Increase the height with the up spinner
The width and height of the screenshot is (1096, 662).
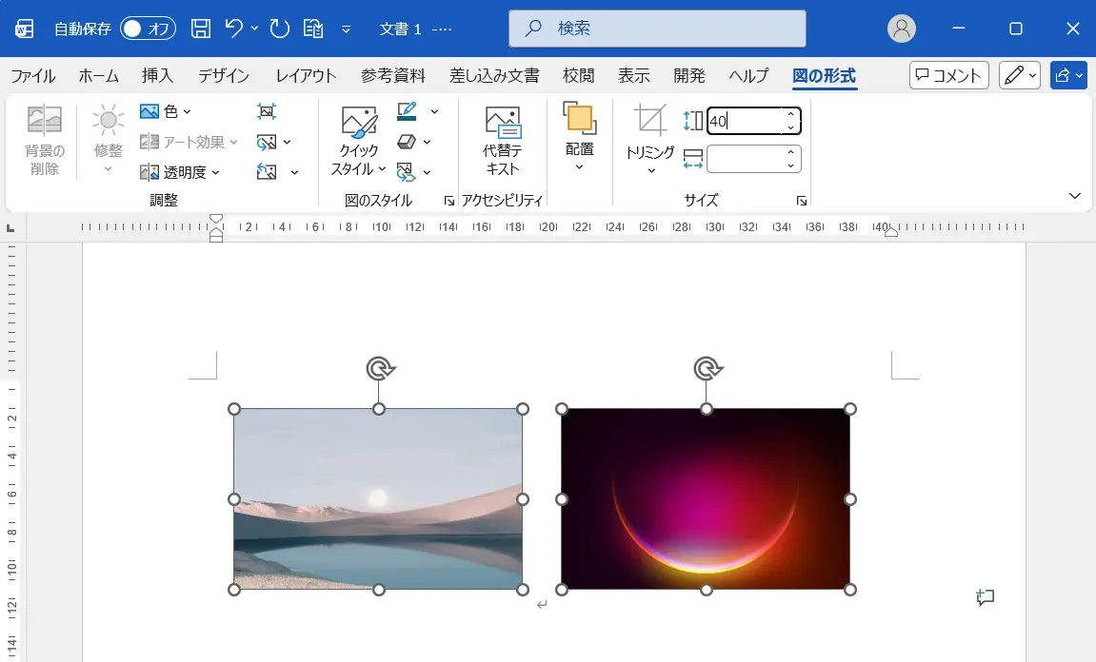(x=790, y=114)
